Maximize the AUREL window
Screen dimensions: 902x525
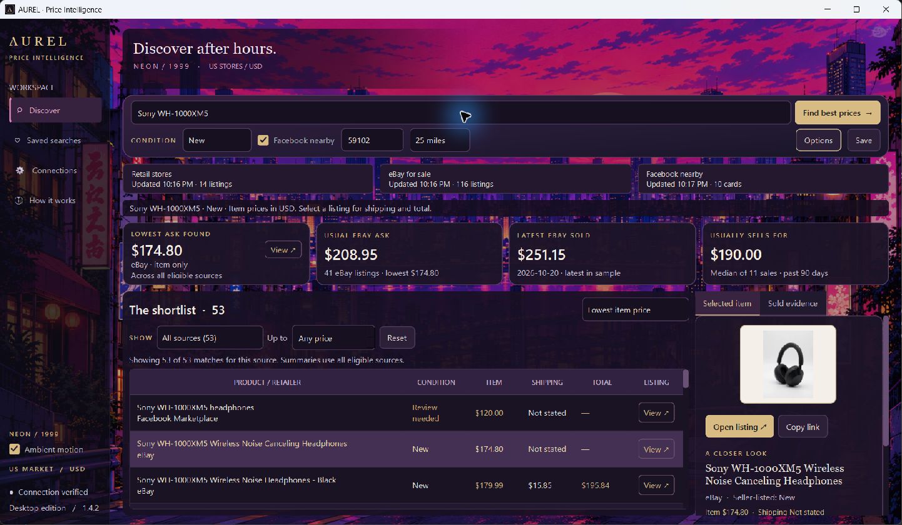tap(856, 9)
